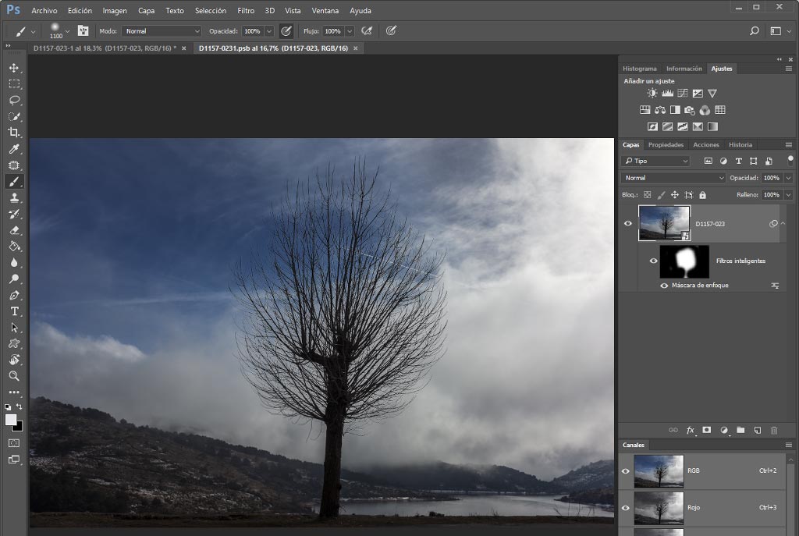
Task: Create a new layer group
Action: tap(740, 430)
